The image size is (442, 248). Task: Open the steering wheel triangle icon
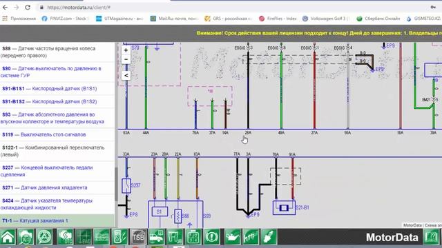pyautogui.click(x=44, y=237)
